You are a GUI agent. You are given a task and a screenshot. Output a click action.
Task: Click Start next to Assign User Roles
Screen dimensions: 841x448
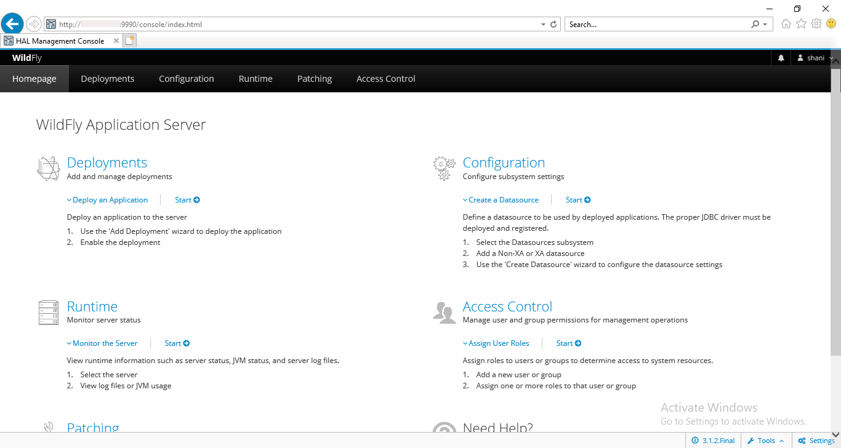click(x=568, y=343)
